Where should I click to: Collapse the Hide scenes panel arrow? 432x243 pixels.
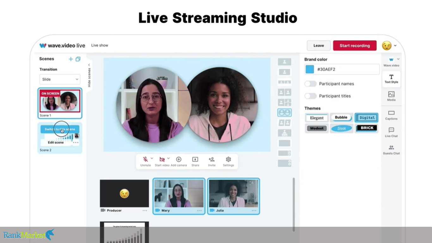89,65
